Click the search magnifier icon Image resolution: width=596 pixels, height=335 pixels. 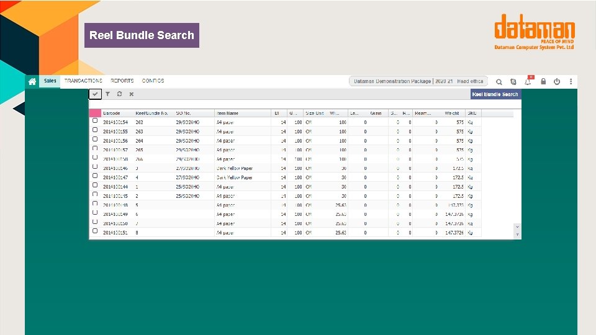[x=499, y=82]
